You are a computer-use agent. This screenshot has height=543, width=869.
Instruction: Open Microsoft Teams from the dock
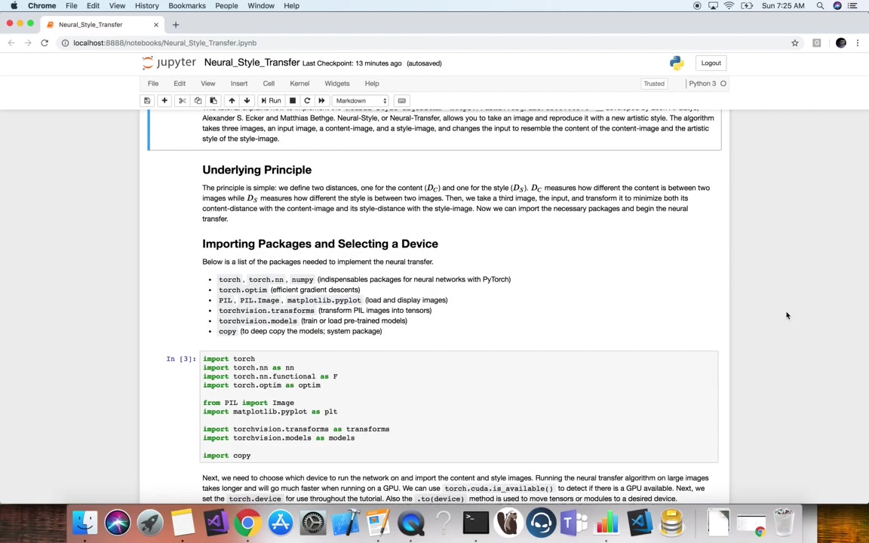573,523
